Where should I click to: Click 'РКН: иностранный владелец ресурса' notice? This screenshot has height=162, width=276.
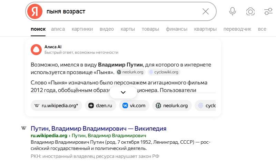pos(95,156)
